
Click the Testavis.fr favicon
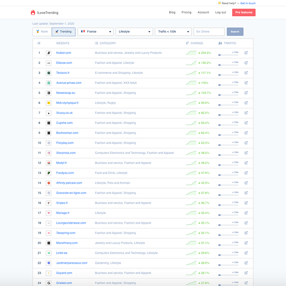[49, 73]
